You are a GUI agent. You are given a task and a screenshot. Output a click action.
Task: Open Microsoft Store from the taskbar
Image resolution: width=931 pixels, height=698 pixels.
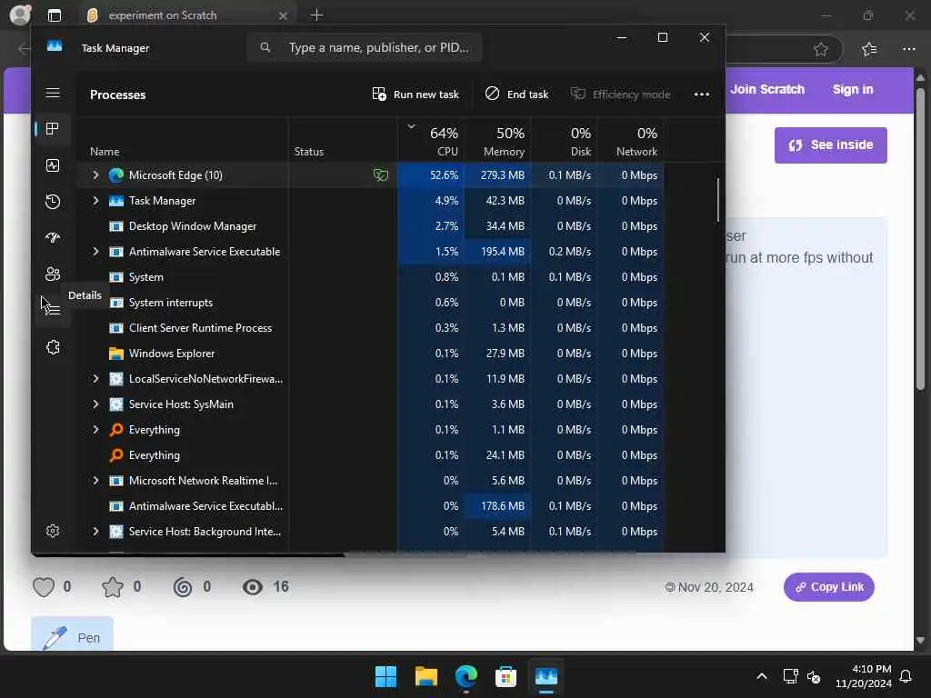point(506,676)
